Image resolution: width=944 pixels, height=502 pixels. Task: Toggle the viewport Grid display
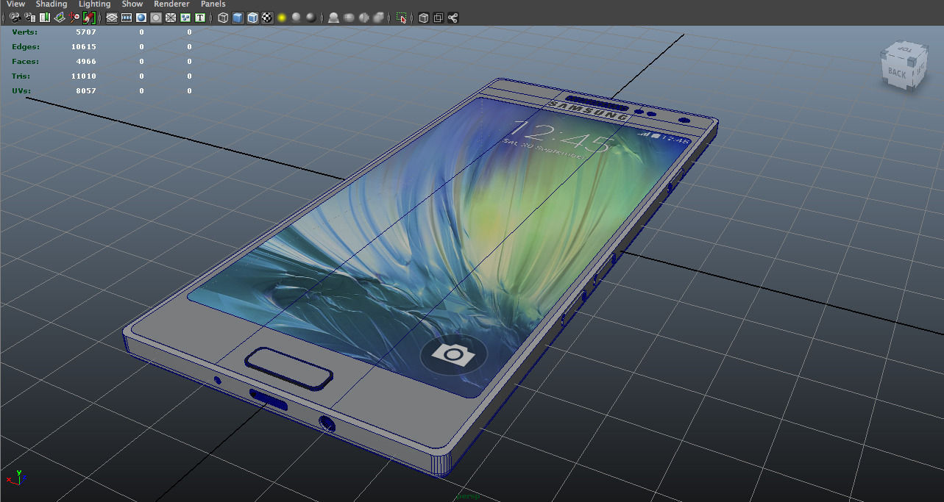click(x=112, y=17)
